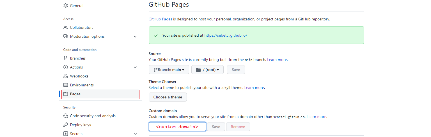Open the / (root) folder dropdown
The image size is (431, 137).
click(207, 70)
